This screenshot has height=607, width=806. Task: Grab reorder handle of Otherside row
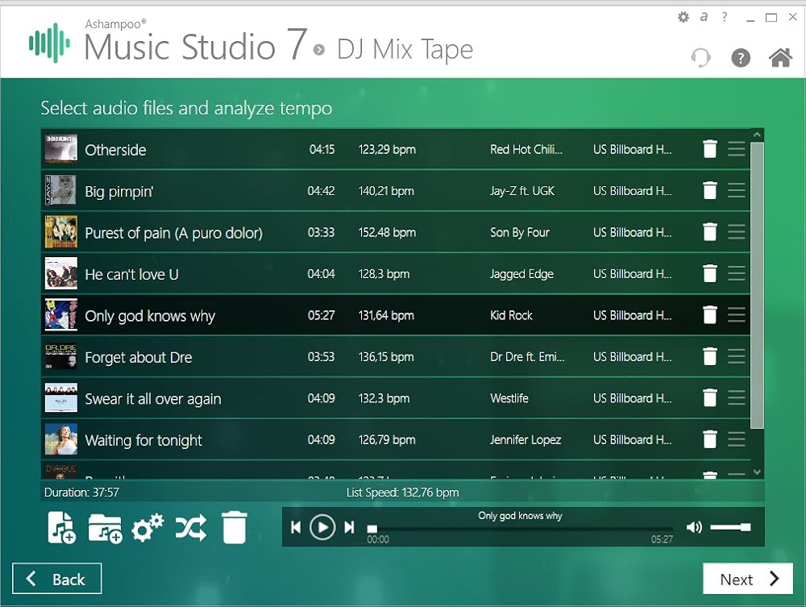click(x=736, y=149)
